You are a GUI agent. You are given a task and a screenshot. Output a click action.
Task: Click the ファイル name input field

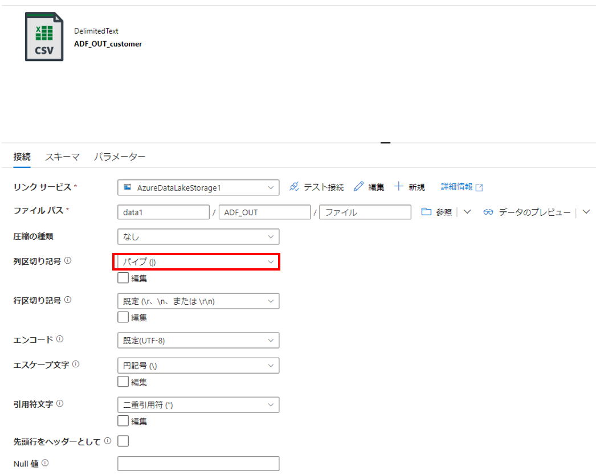point(365,212)
